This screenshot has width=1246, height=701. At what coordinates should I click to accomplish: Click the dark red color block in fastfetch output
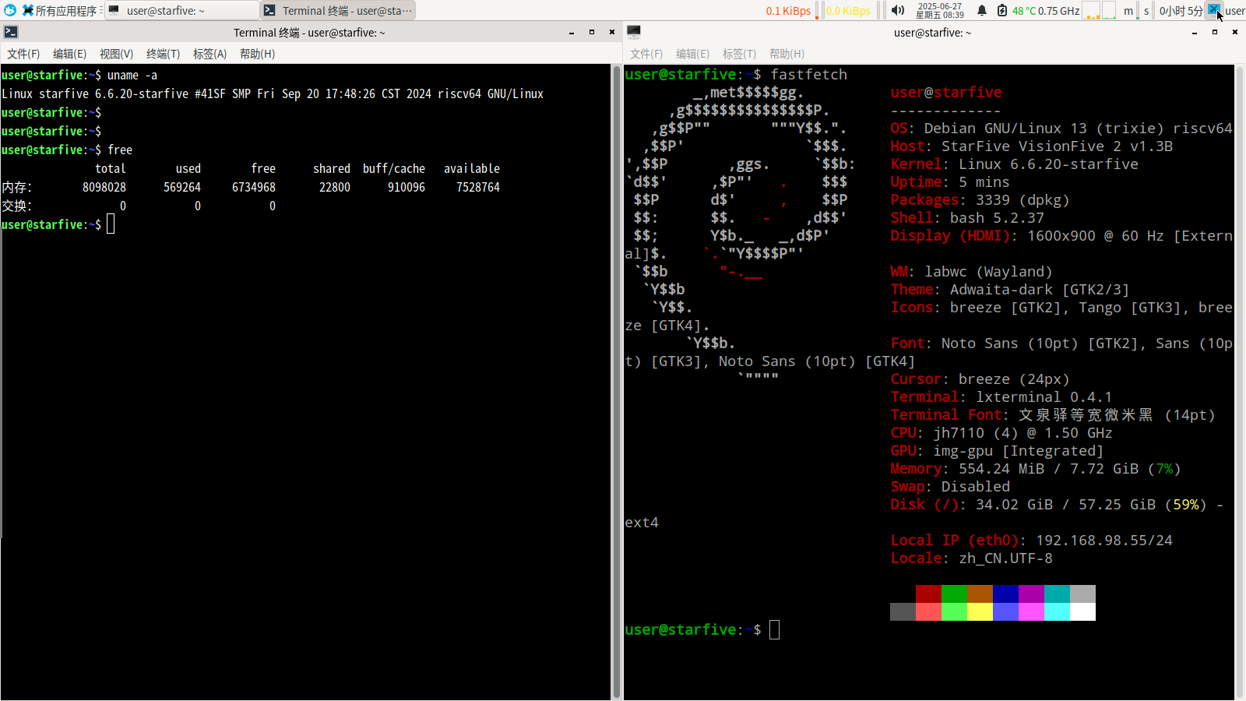928,594
